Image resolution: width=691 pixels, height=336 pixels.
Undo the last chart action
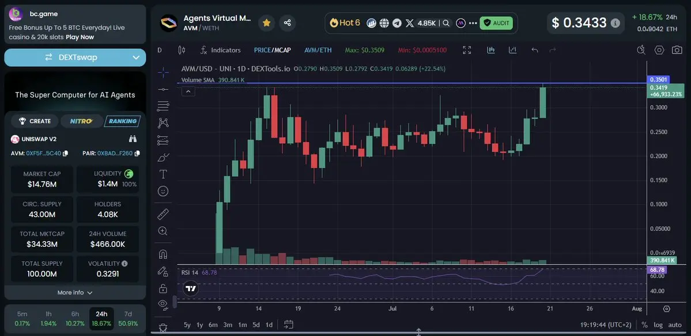pyautogui.click(x=535, y=50)
